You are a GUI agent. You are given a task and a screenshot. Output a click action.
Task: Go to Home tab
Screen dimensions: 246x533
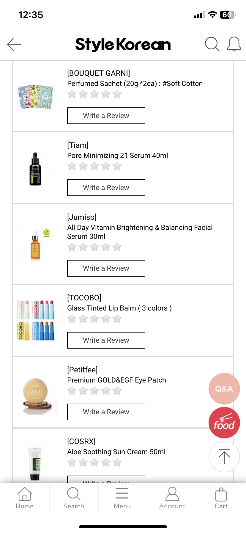click(x=25, y=498)
